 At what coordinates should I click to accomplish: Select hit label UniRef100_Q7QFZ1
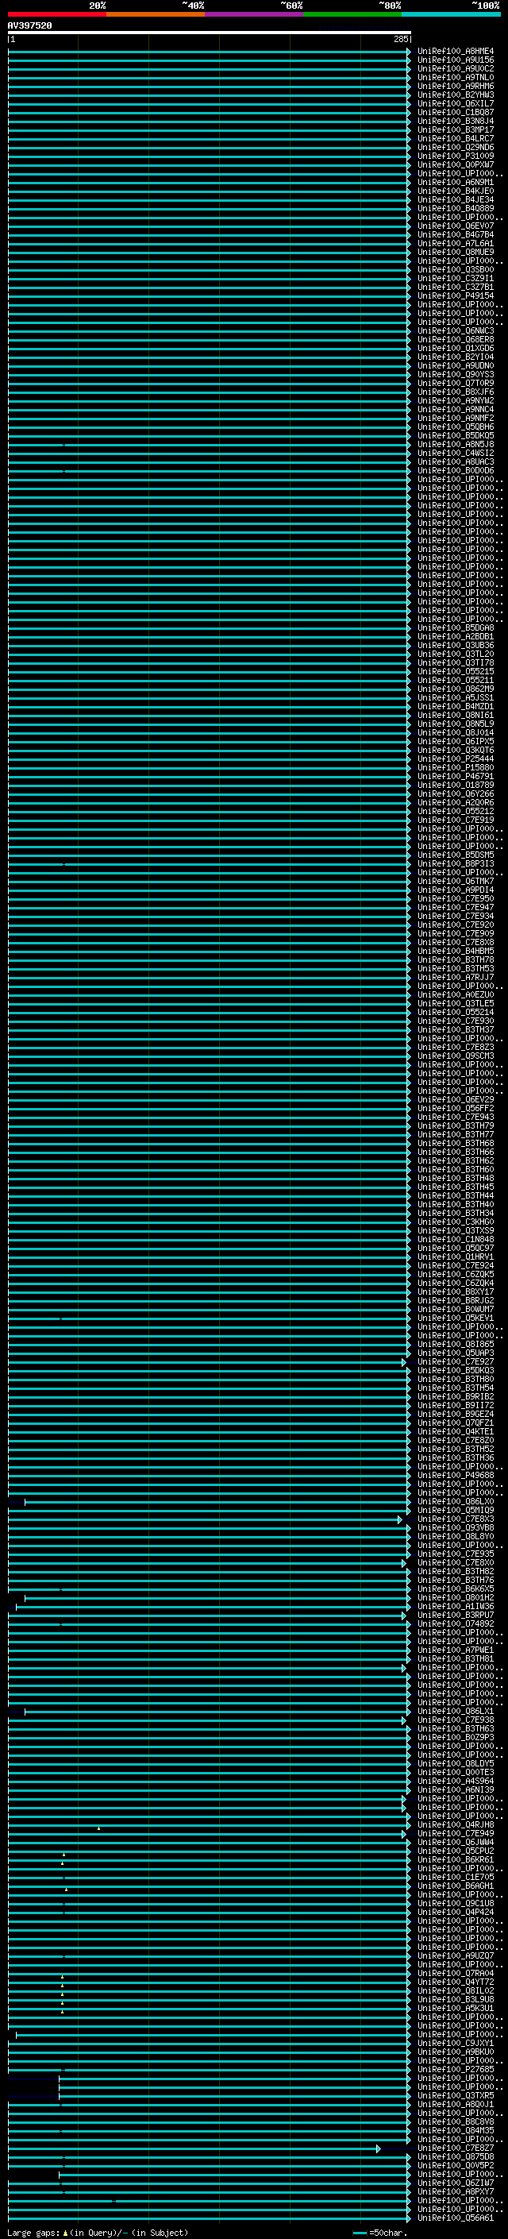point(456,1423)
